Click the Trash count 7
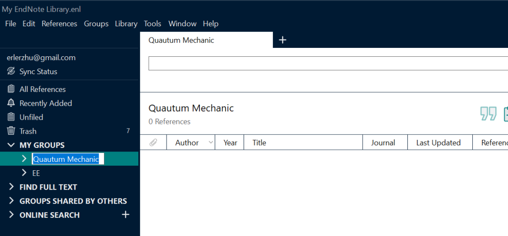 (x=128, y=131)
